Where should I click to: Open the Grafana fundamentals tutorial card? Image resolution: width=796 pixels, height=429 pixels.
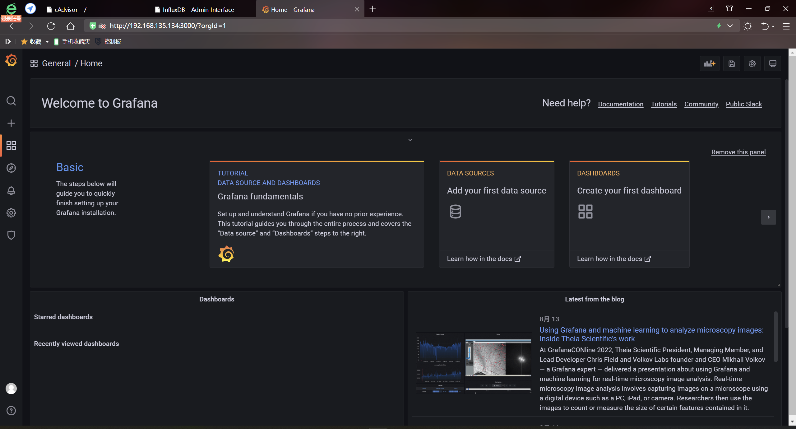[x=317, y=214]
